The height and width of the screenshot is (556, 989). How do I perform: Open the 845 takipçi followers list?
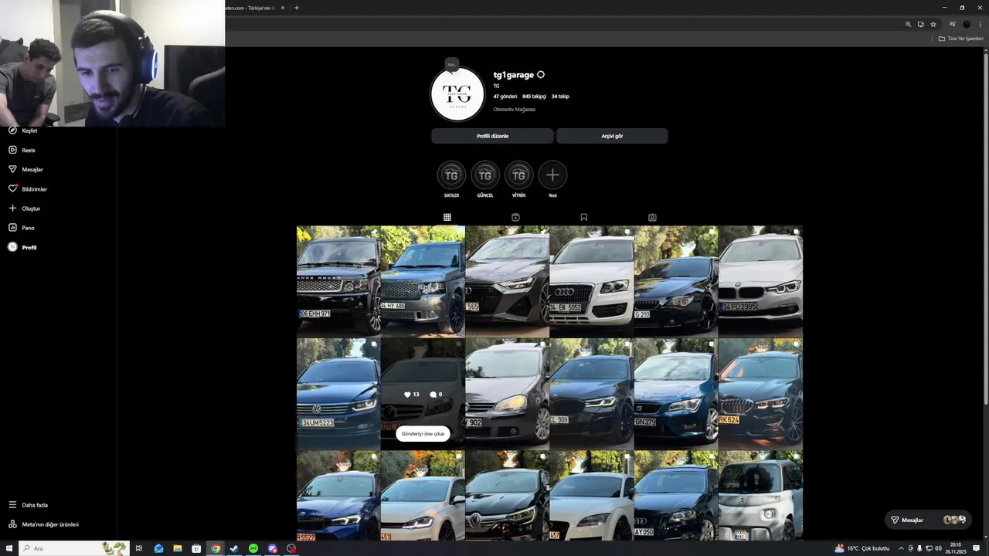[x=534, y=97]
